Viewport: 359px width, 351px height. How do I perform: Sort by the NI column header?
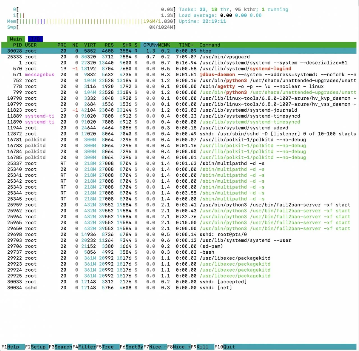[x=75, y=45]
